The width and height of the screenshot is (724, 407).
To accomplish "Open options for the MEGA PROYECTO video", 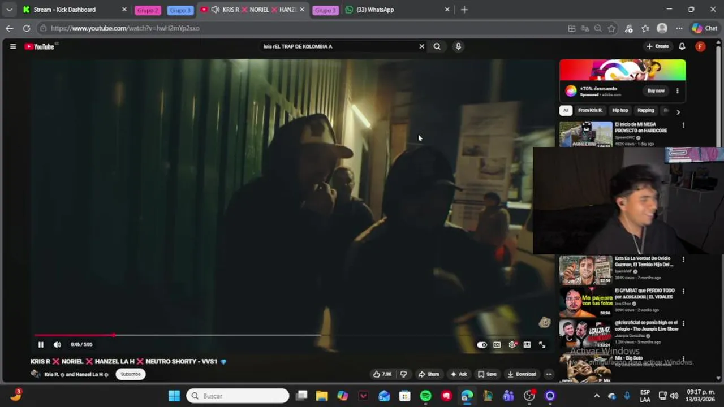I will (x=683, y=125).
